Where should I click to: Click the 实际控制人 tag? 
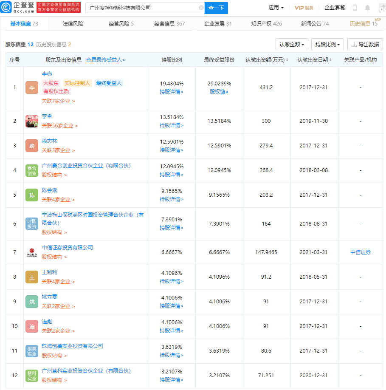(77, 83)
